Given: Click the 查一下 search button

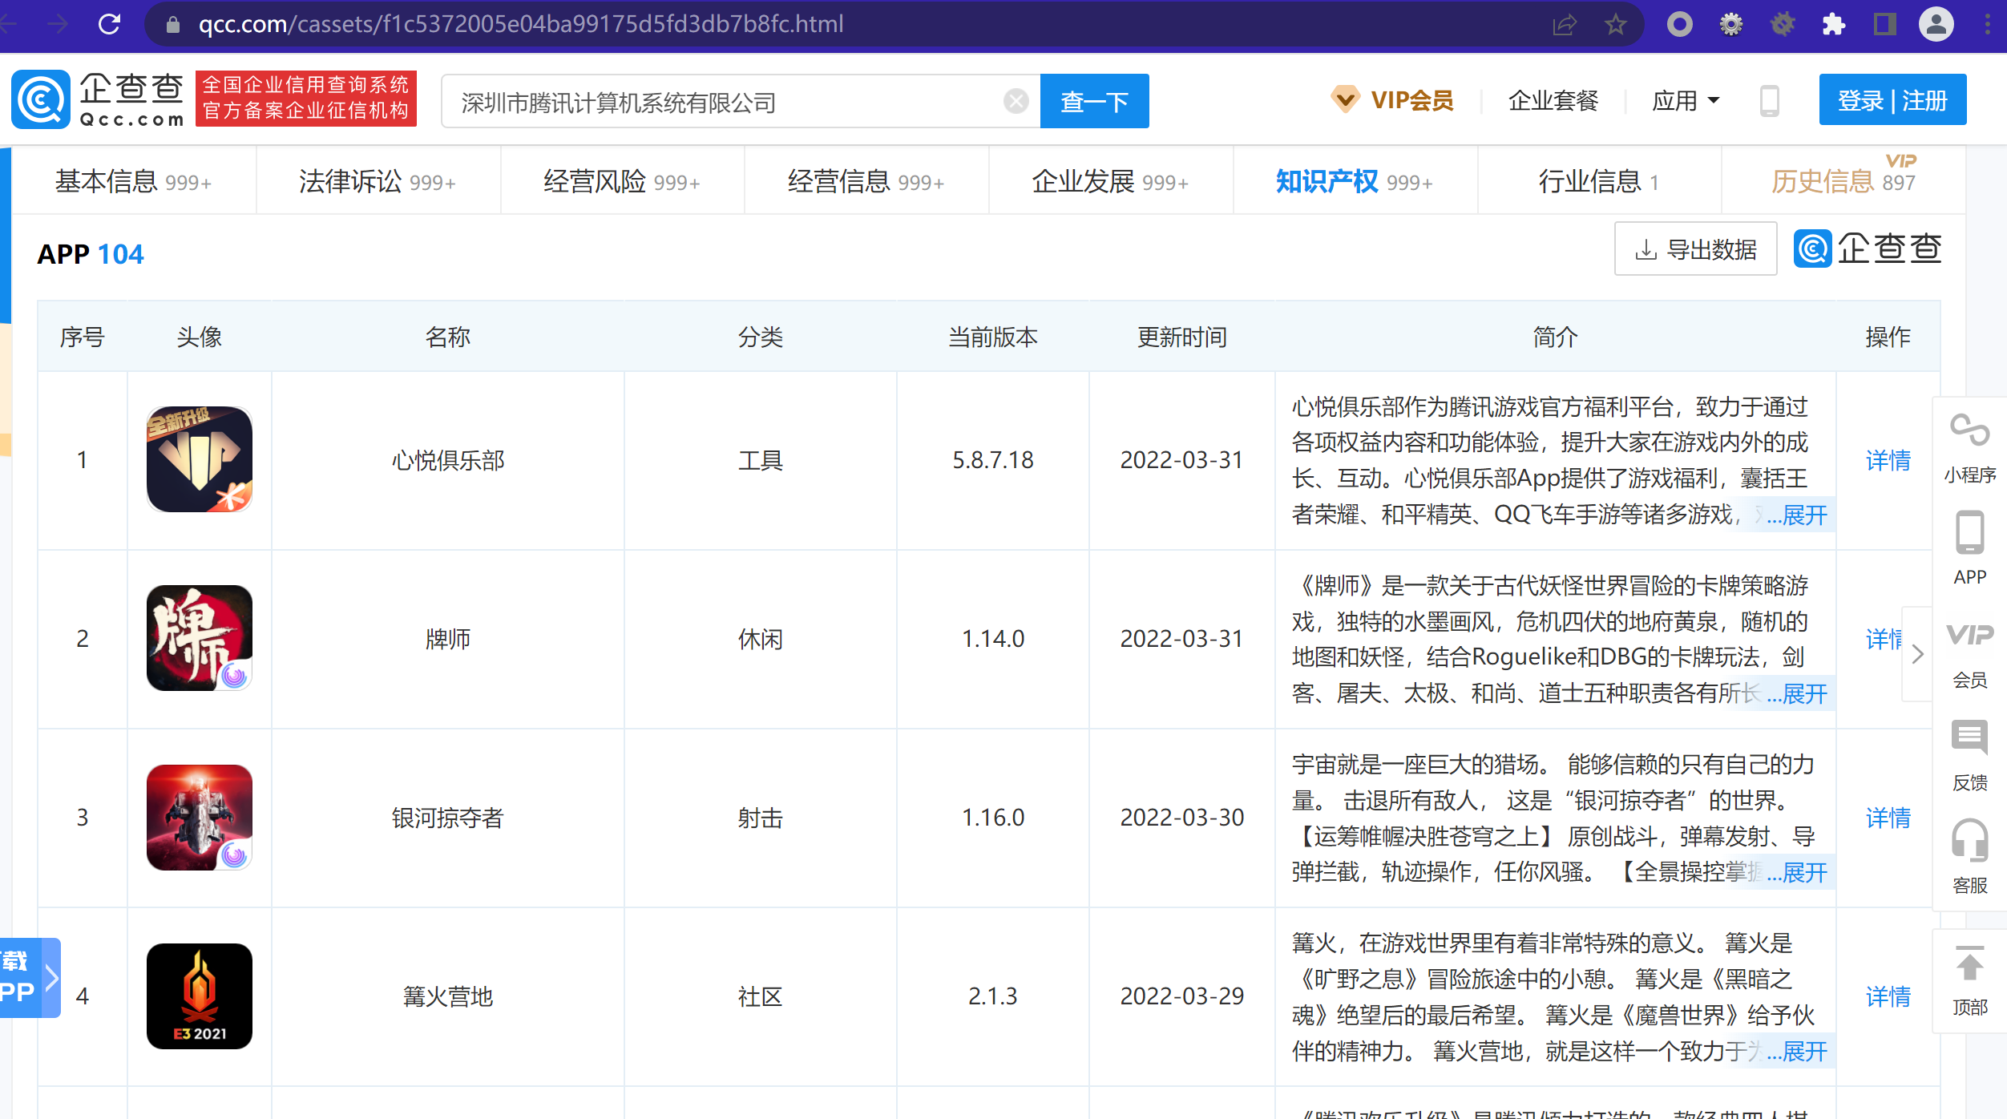Looking at the screenshot, I should click(1094, 101).
